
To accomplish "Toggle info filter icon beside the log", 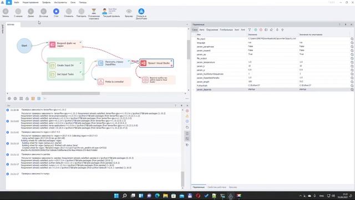I will click(187, 122).
